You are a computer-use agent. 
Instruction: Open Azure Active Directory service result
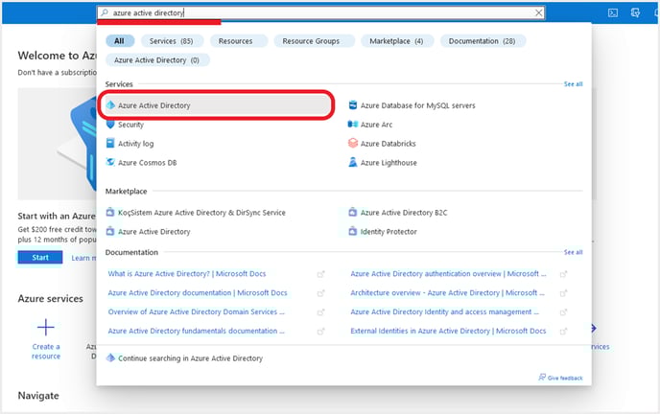(217, 105)
